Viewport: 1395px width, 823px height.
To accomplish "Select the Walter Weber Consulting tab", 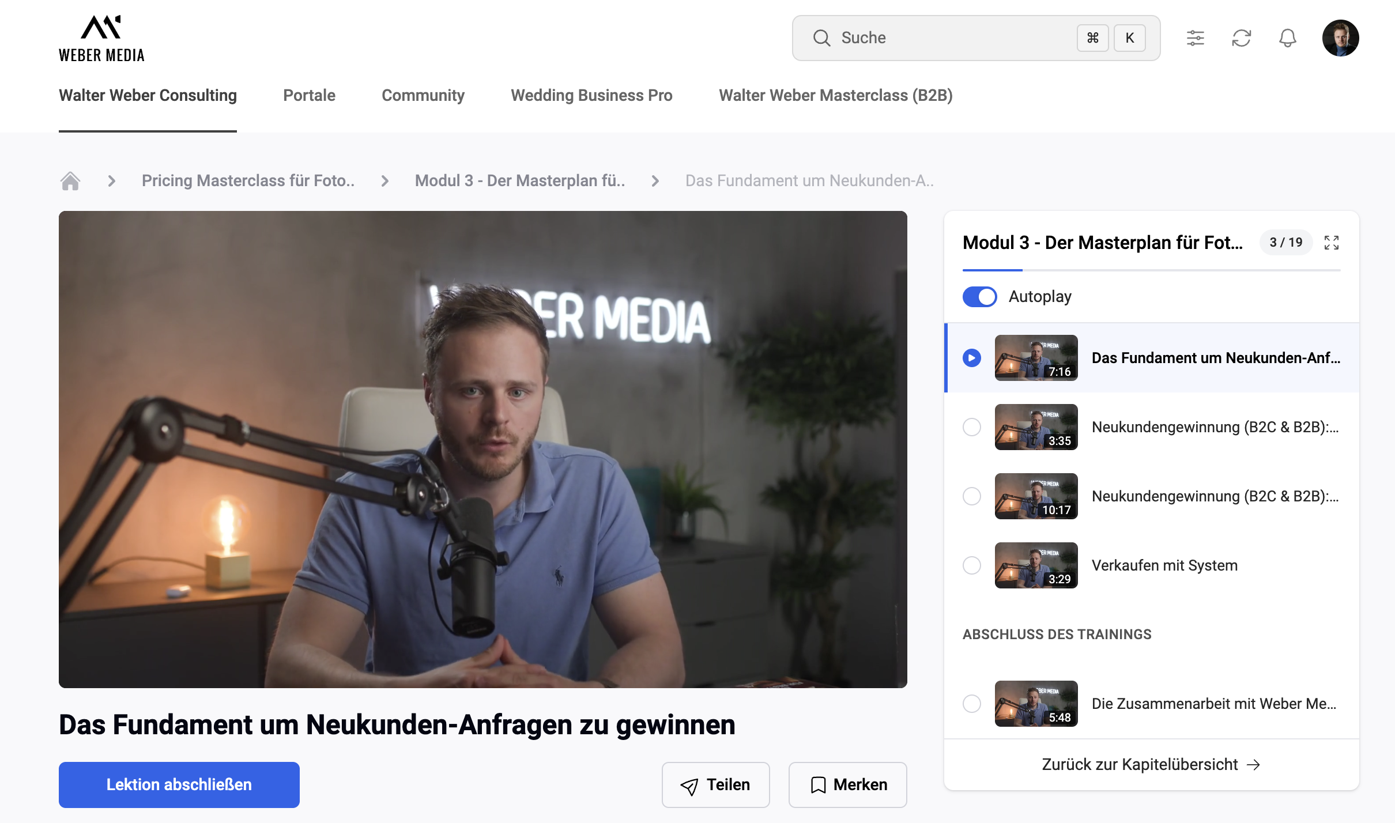I will tap(148, 96).
